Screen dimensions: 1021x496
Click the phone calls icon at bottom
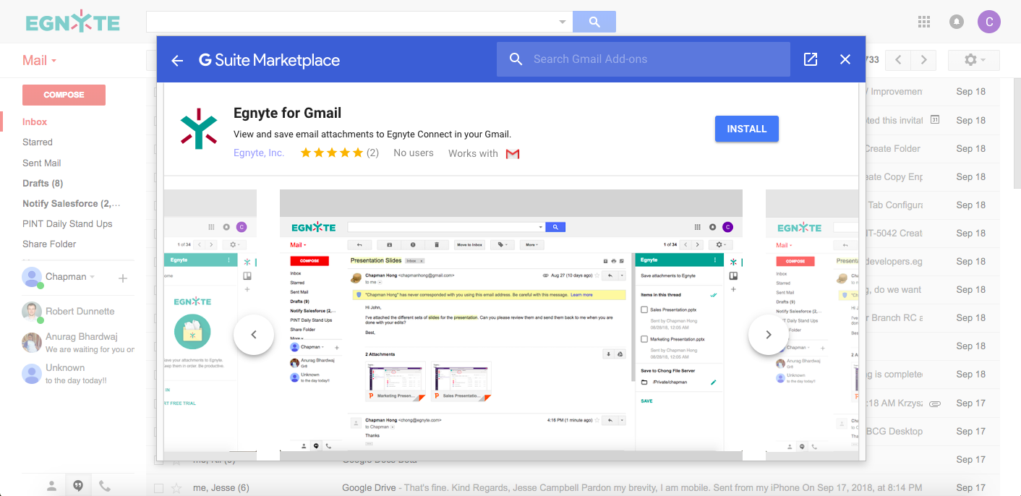click(x=105, y=486)
